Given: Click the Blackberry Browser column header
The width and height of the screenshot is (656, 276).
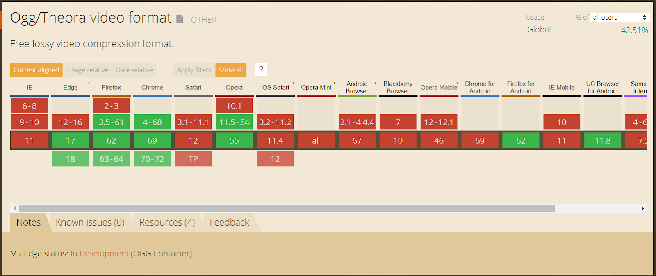Looking at the screenshot, I should 398,87.
